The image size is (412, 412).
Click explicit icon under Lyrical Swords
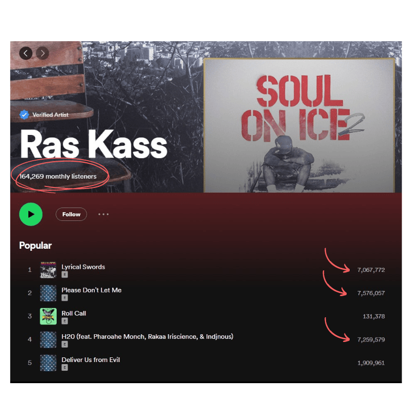coord(65,274)
